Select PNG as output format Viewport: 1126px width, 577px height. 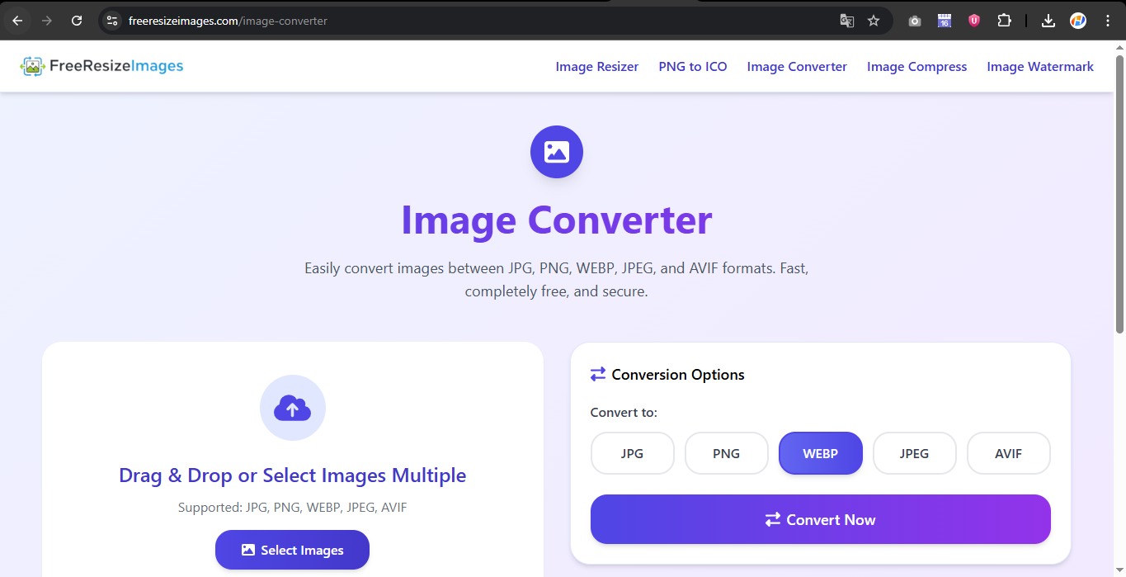pyautogui.click(x=727, y=453)
